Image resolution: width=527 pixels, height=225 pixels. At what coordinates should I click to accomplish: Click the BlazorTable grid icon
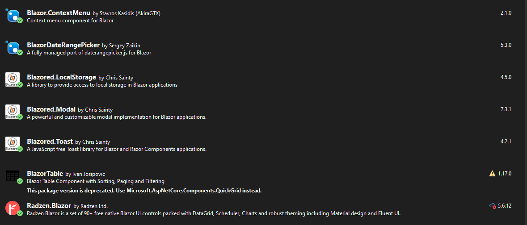[x=13, y=176]
